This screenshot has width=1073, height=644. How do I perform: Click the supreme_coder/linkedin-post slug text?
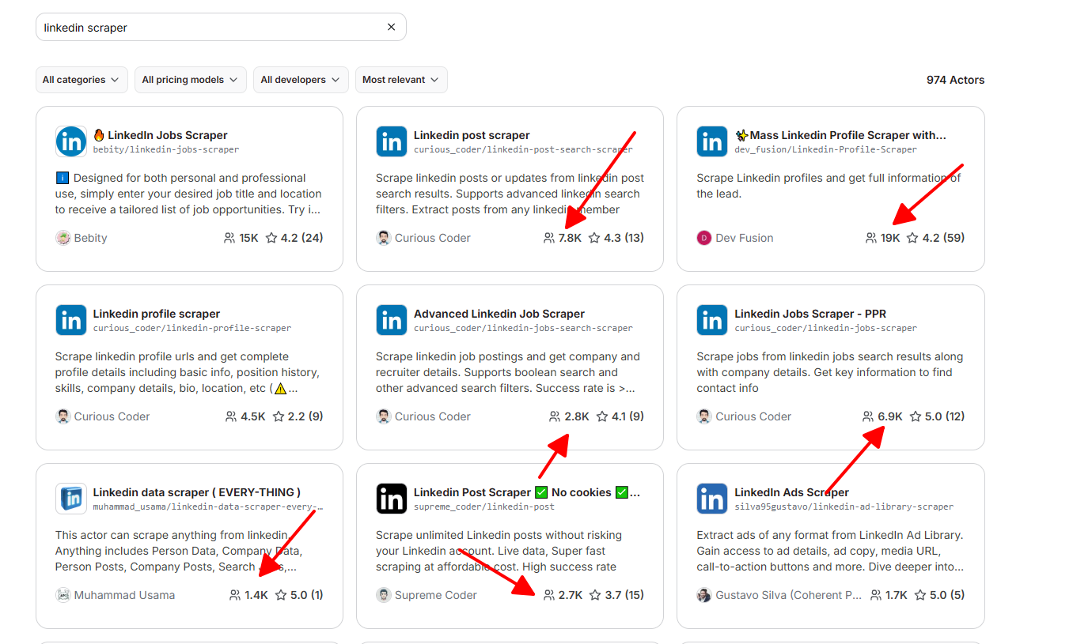tap(484, 507)
